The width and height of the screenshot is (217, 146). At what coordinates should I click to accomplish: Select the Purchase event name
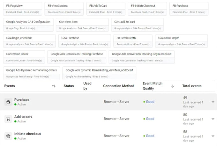22,100
